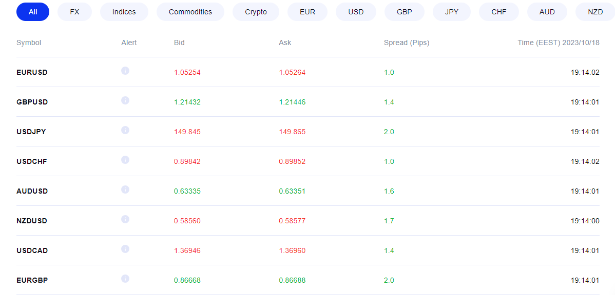Click the EURGBP alert icon

[125, 279]
